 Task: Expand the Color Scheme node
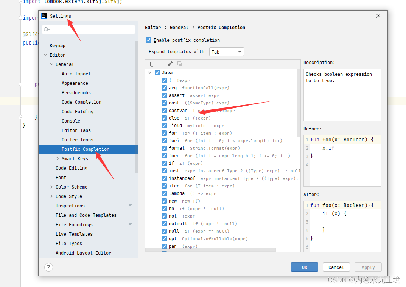[x=51, y=187]
